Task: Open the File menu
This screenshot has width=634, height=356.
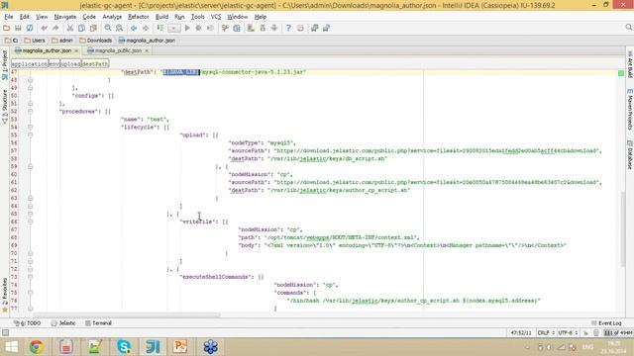Action: pyautogui.click(x=9, y=17)
